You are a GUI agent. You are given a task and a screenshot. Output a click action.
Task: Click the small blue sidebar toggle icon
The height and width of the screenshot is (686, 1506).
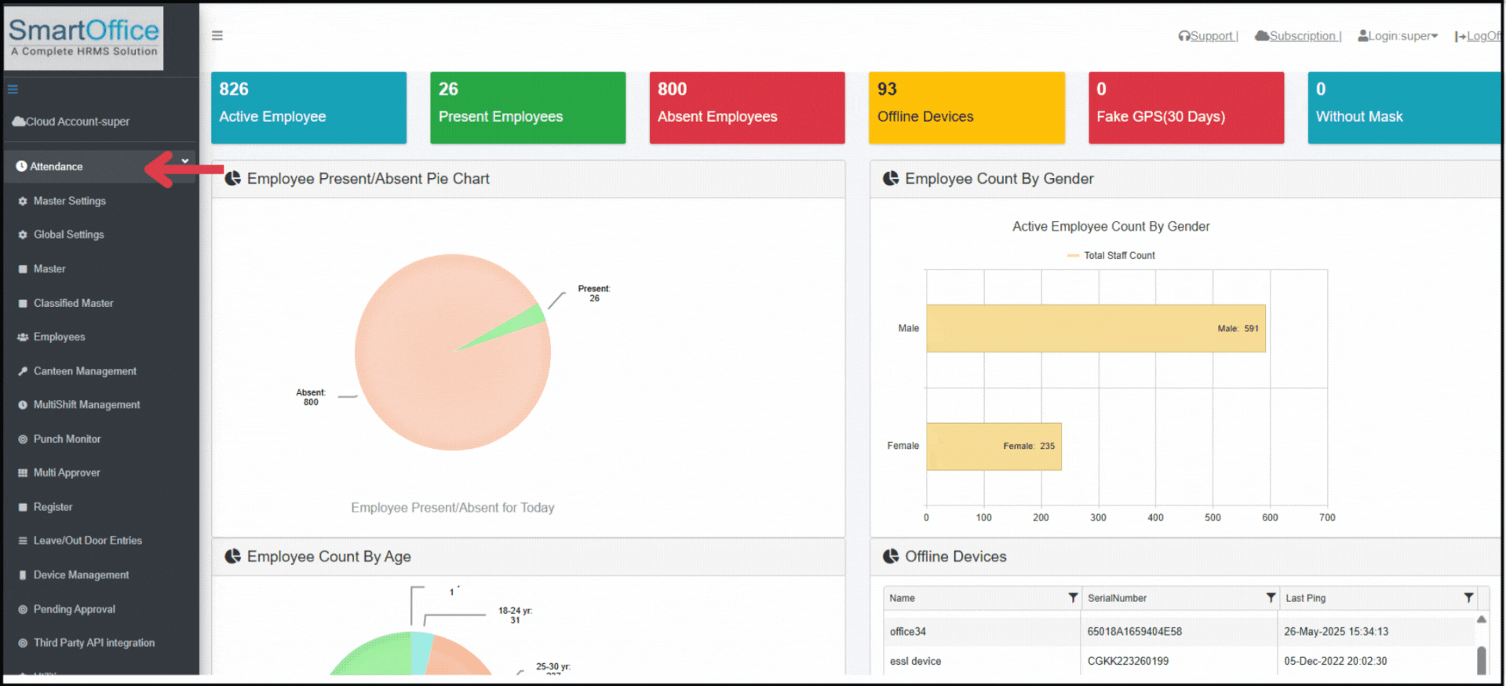point(13,89)
